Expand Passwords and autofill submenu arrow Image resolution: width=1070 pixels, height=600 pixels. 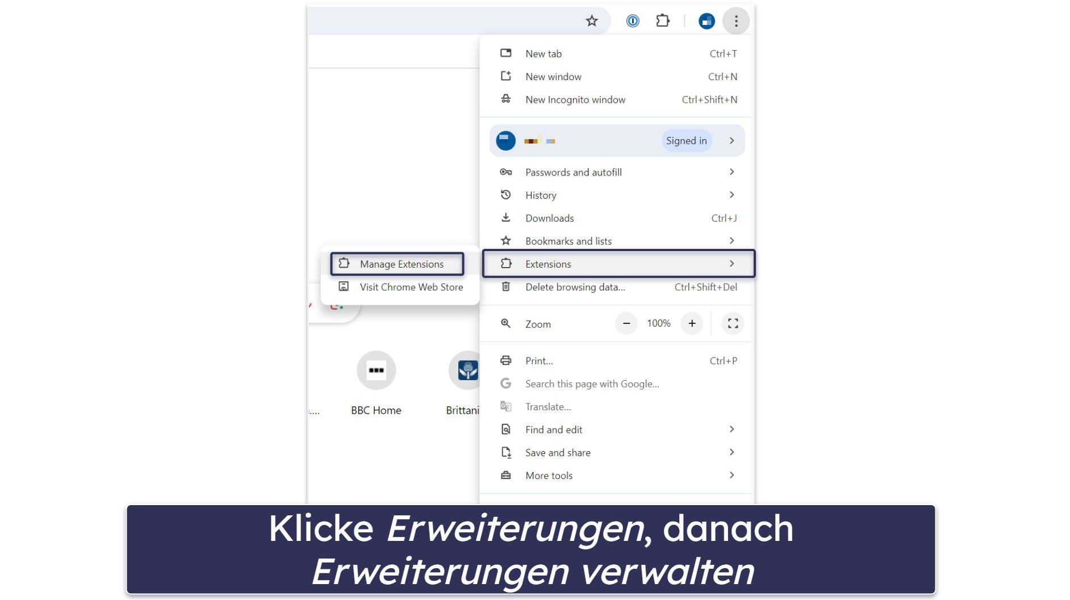732,172
